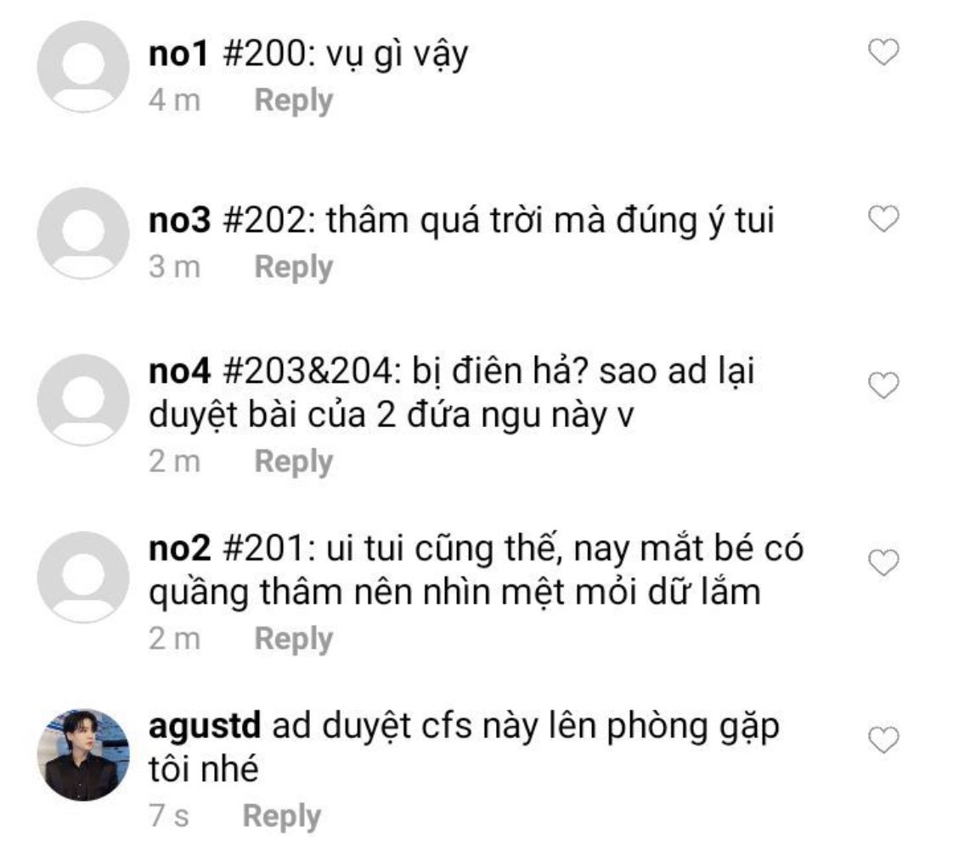Viewport: 953px width, 861px height.
Task: Open no2's default avatar
Action: point(83,577)
